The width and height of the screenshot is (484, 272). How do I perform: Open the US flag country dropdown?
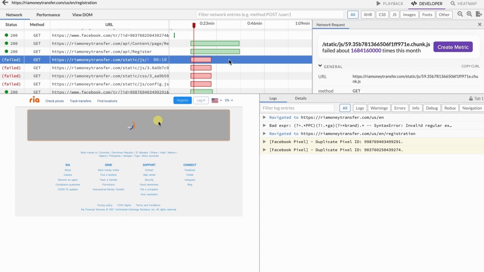[x=217, y=101]
